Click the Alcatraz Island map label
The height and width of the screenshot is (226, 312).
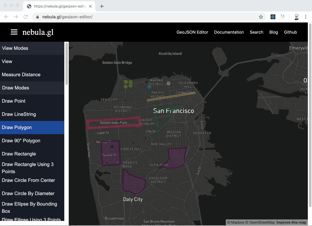(x=170, y=53)
